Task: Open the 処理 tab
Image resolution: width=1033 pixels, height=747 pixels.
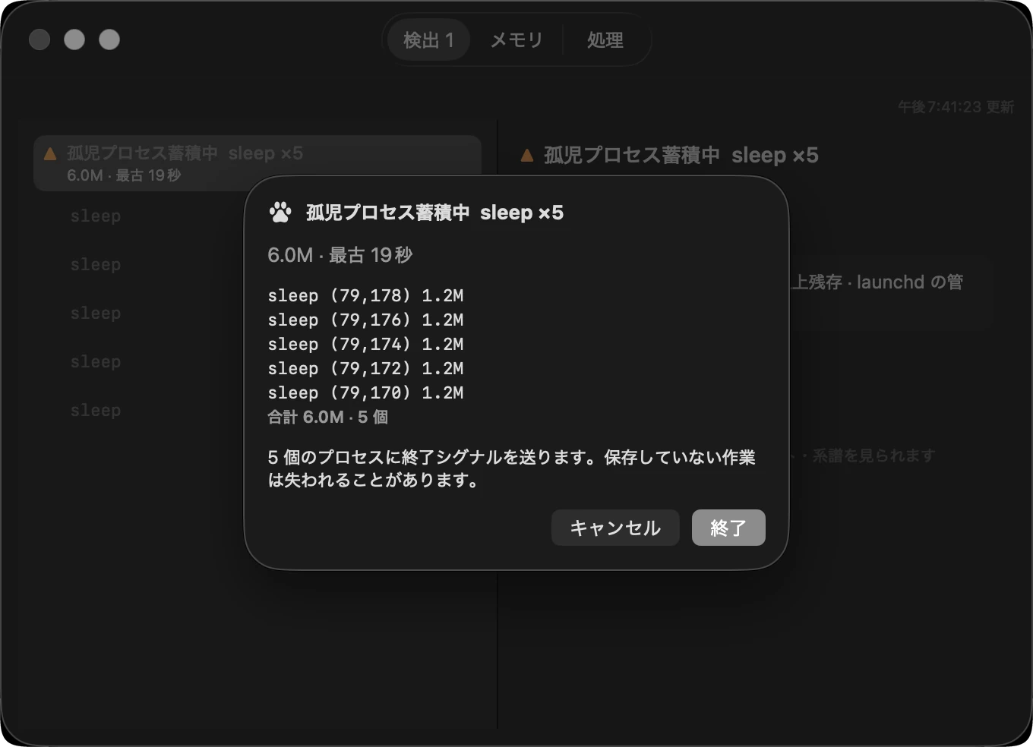Action: (605, 40)
